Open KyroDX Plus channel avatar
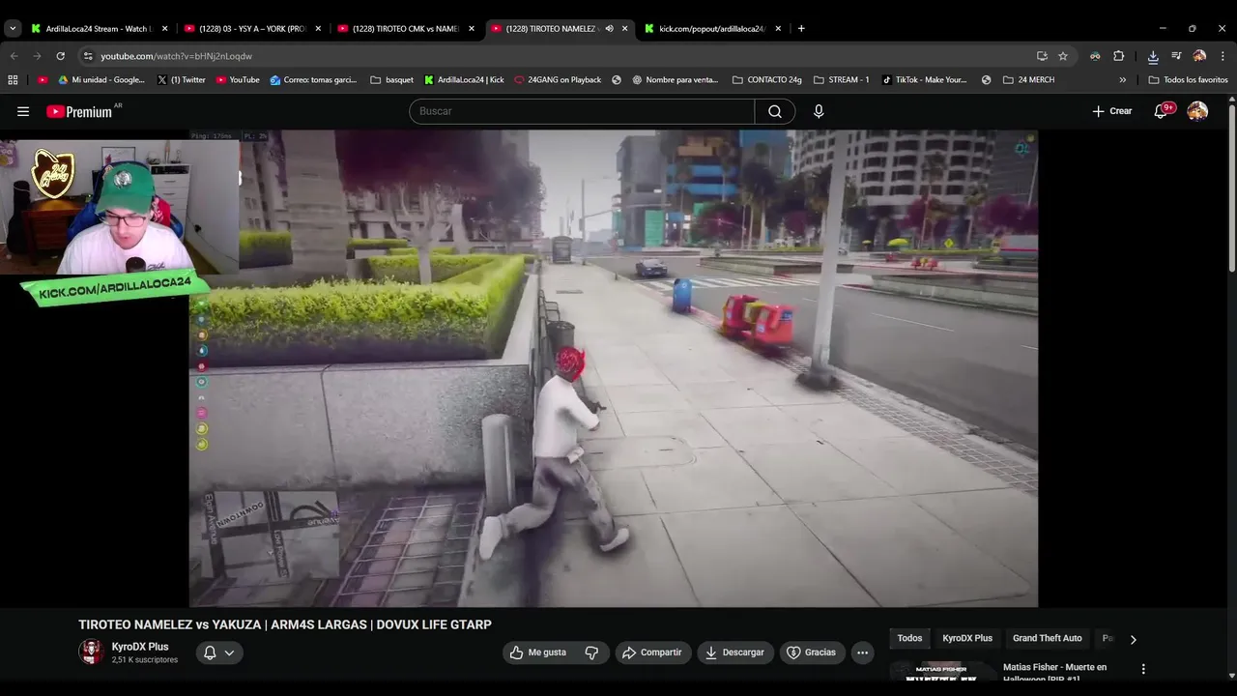Viewport: 1237px width, 696px height. tap(91, 652)
